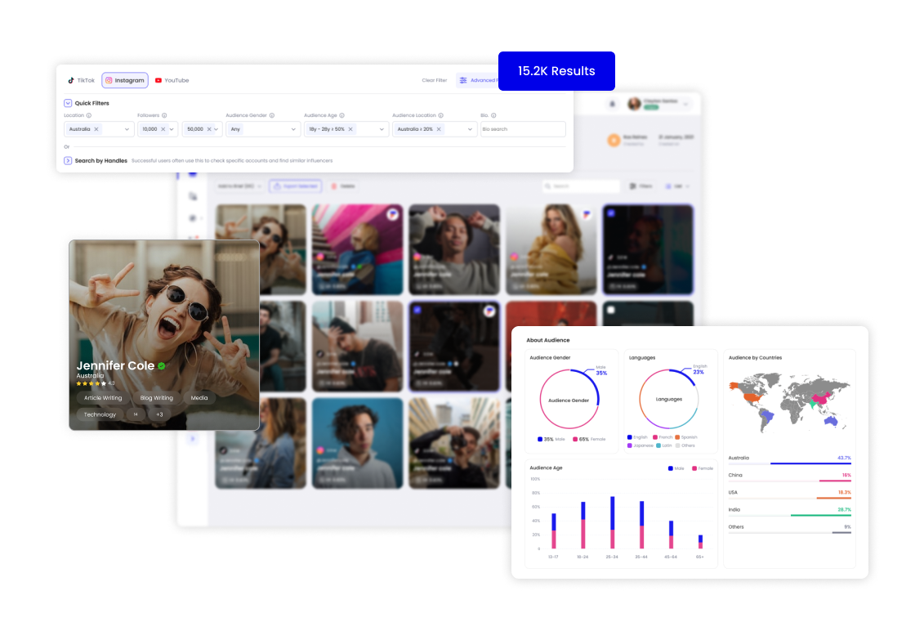Open the Audience Gender dropdown set to Any
Screen dimensions: 924x631
click(260, 129)
